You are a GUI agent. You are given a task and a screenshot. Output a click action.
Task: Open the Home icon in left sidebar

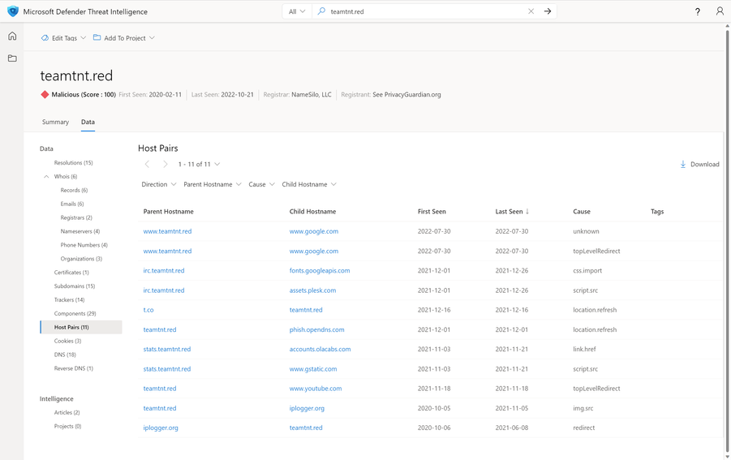point(12,36)
